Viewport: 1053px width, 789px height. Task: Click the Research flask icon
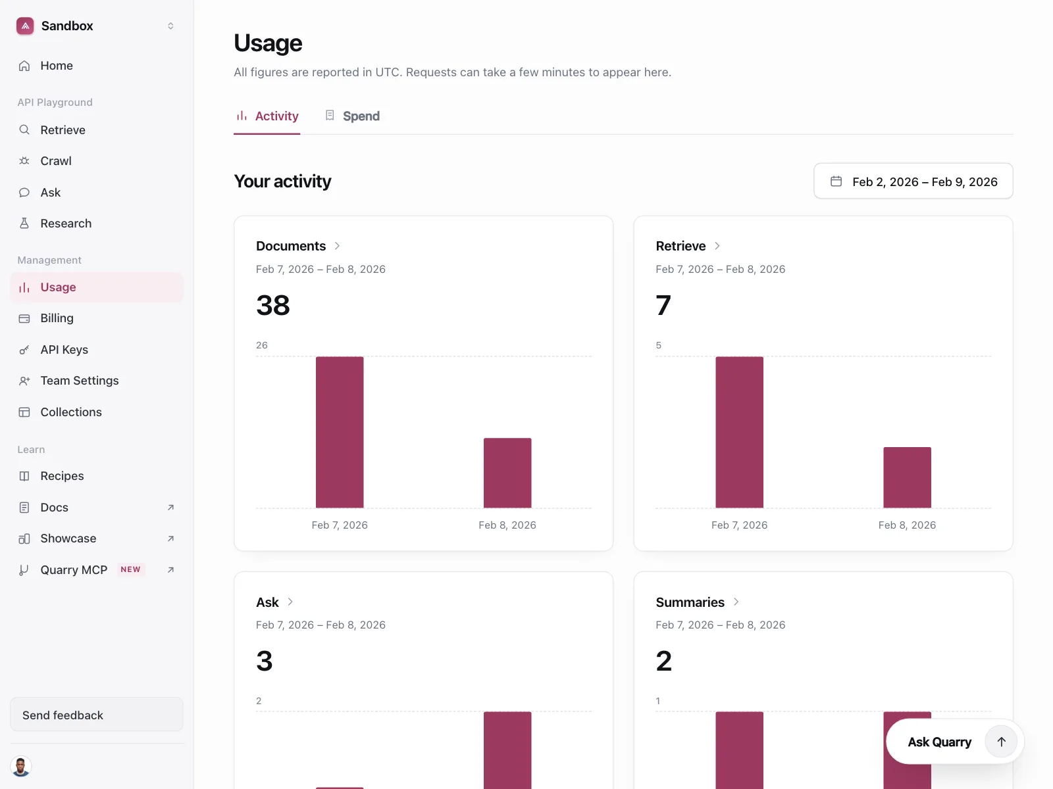24,224
